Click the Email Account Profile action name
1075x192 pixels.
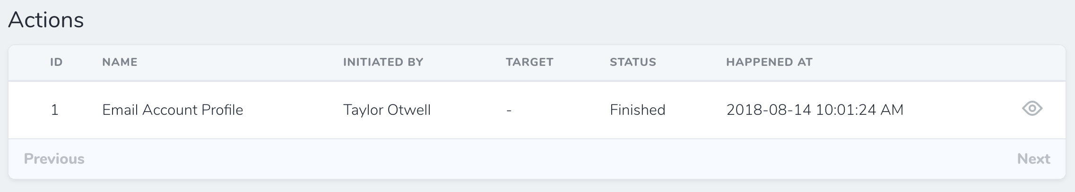pyautogui.click(x=173, y=110)
